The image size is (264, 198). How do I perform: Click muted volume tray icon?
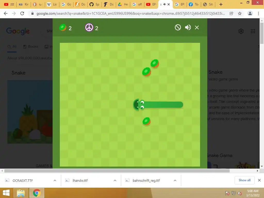(x=240, y=193)
